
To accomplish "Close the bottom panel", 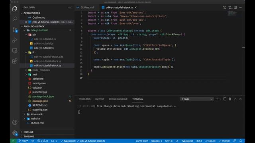I will tap(240, 99).
